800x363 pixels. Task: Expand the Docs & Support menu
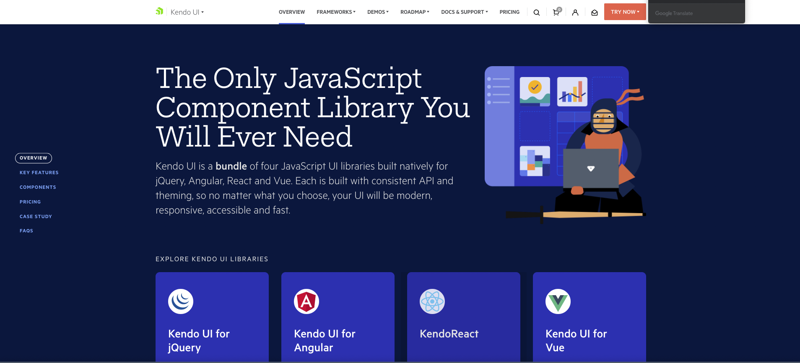tap(464, 12)
